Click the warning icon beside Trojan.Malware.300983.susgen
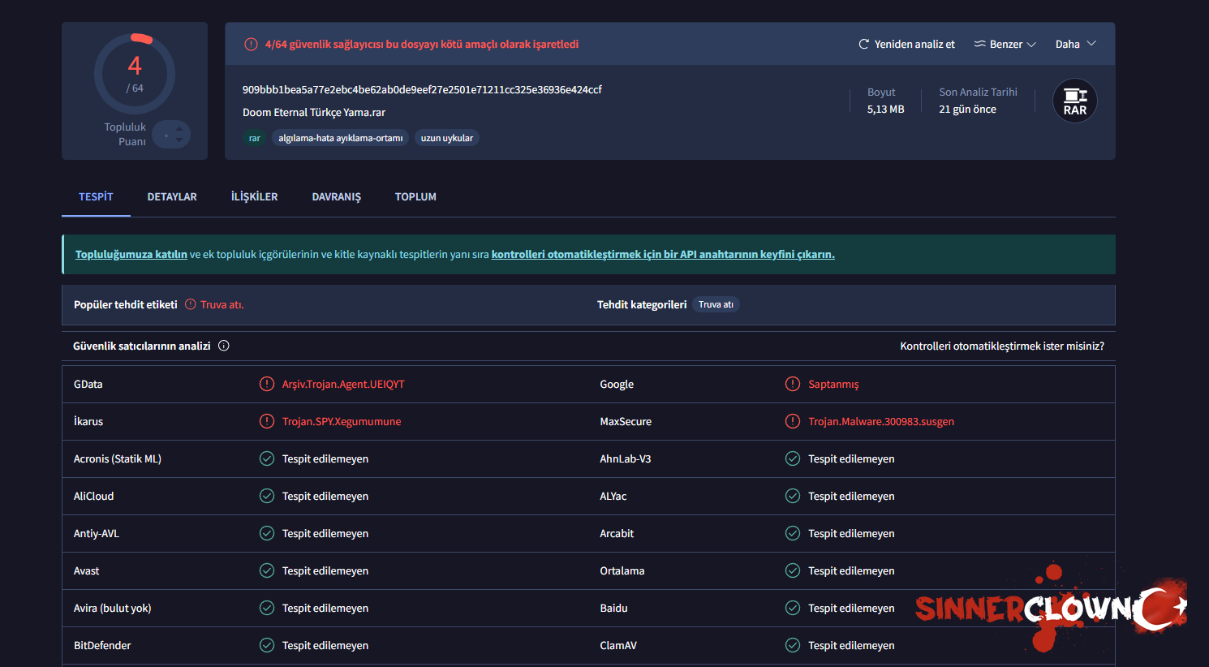Viewport: 1209px width, 667px height. pyautogui.click(x=792, y=421)
